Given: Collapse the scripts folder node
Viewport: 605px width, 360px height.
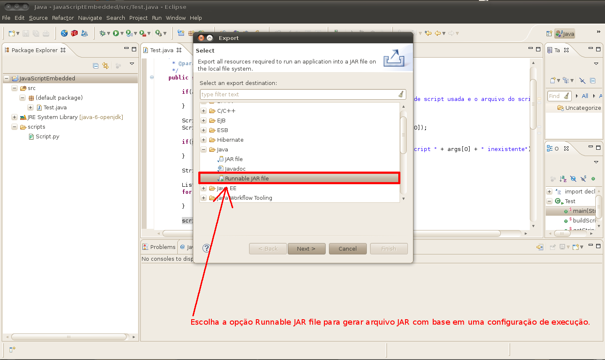Looking at the screenshot, I should coord(14,127).
